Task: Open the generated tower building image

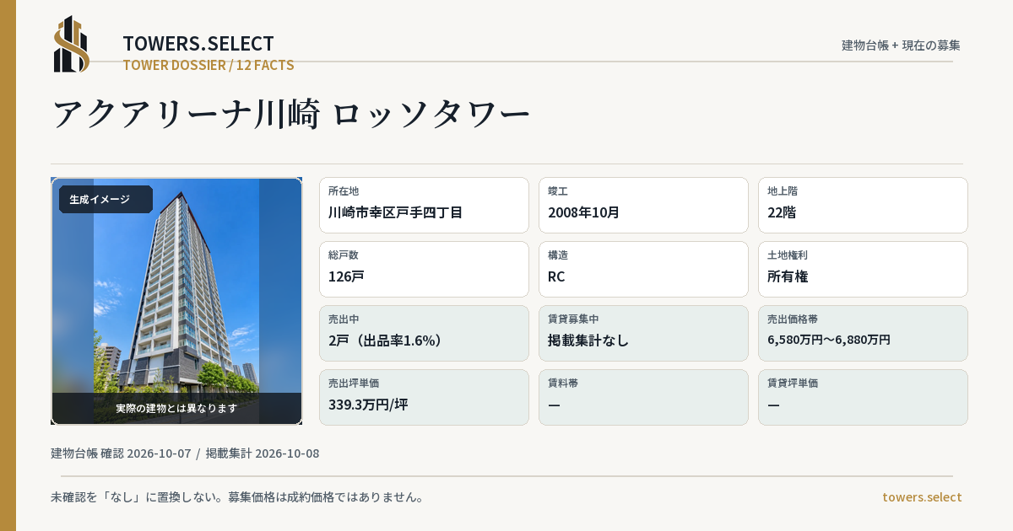Action: [x=176, y=301]
